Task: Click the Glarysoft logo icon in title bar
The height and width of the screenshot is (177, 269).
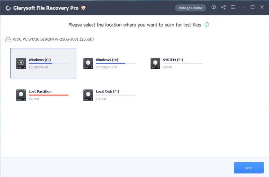Action: coord(8,8)
